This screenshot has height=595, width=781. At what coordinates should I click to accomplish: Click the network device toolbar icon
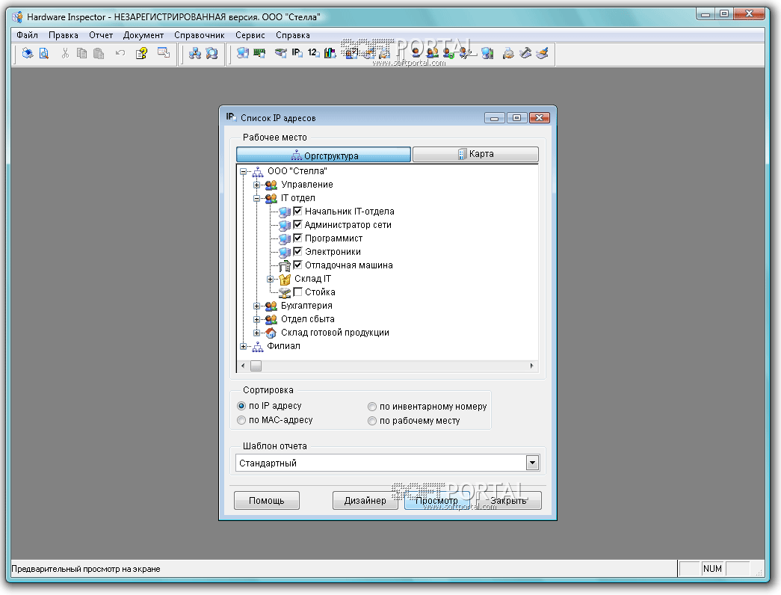[x=281, y=53]
